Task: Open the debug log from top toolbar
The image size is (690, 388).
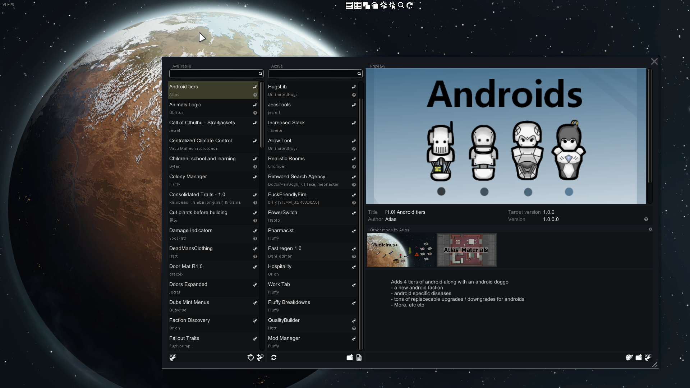Action: pos(349,5)
